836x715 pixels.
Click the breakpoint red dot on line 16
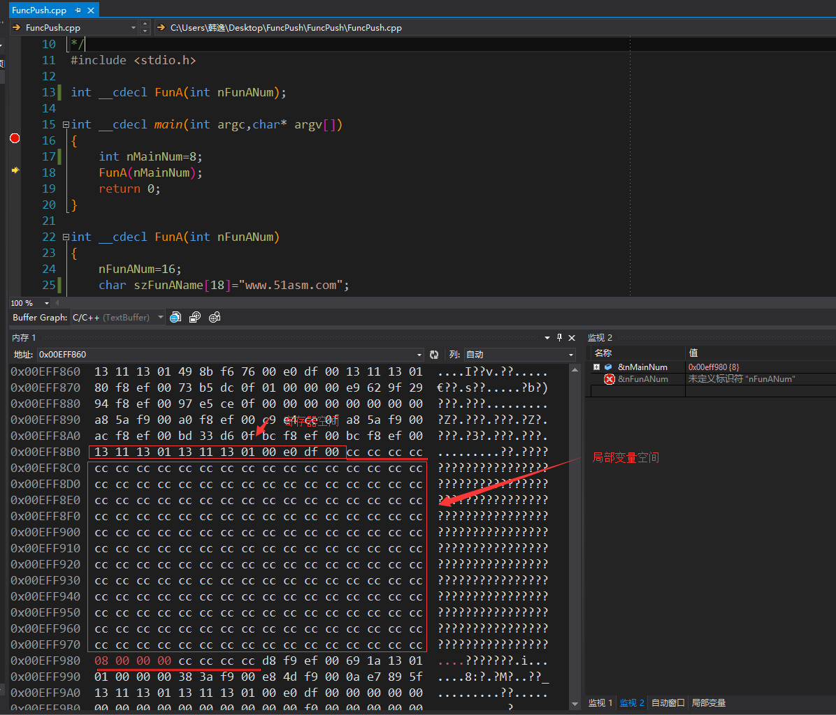click(14, 138)
